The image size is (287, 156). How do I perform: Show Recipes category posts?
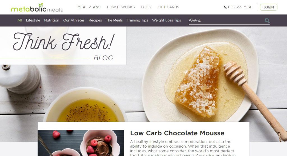pyautogui.click(x=95, y=20)
